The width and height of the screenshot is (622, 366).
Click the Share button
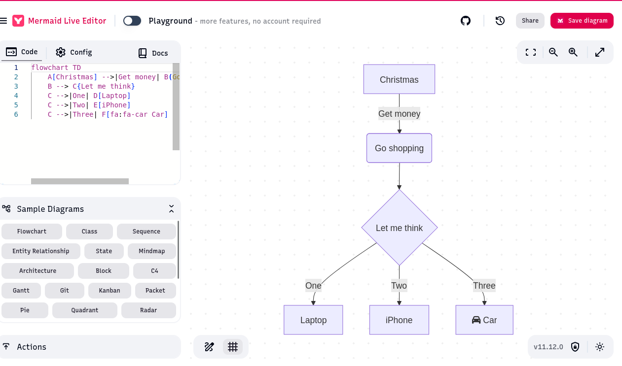pyautogui.click(x=530, y=21)
